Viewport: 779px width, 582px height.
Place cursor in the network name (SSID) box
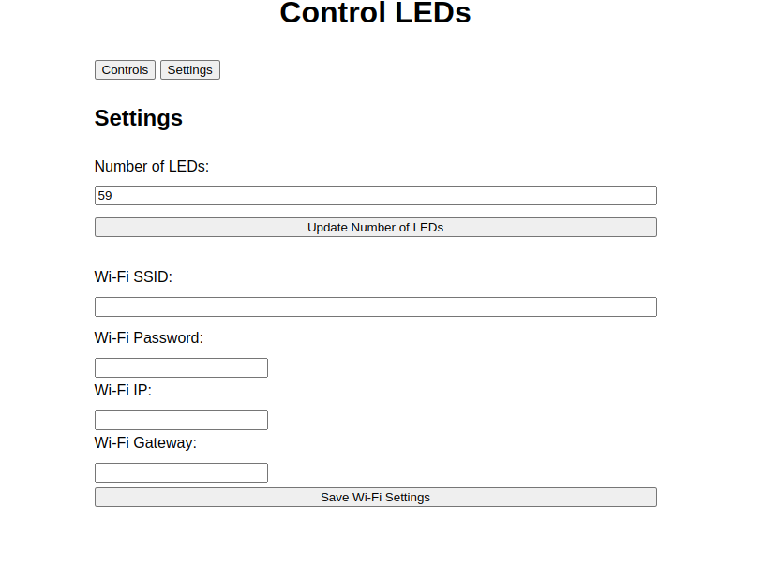click(375, 306)
